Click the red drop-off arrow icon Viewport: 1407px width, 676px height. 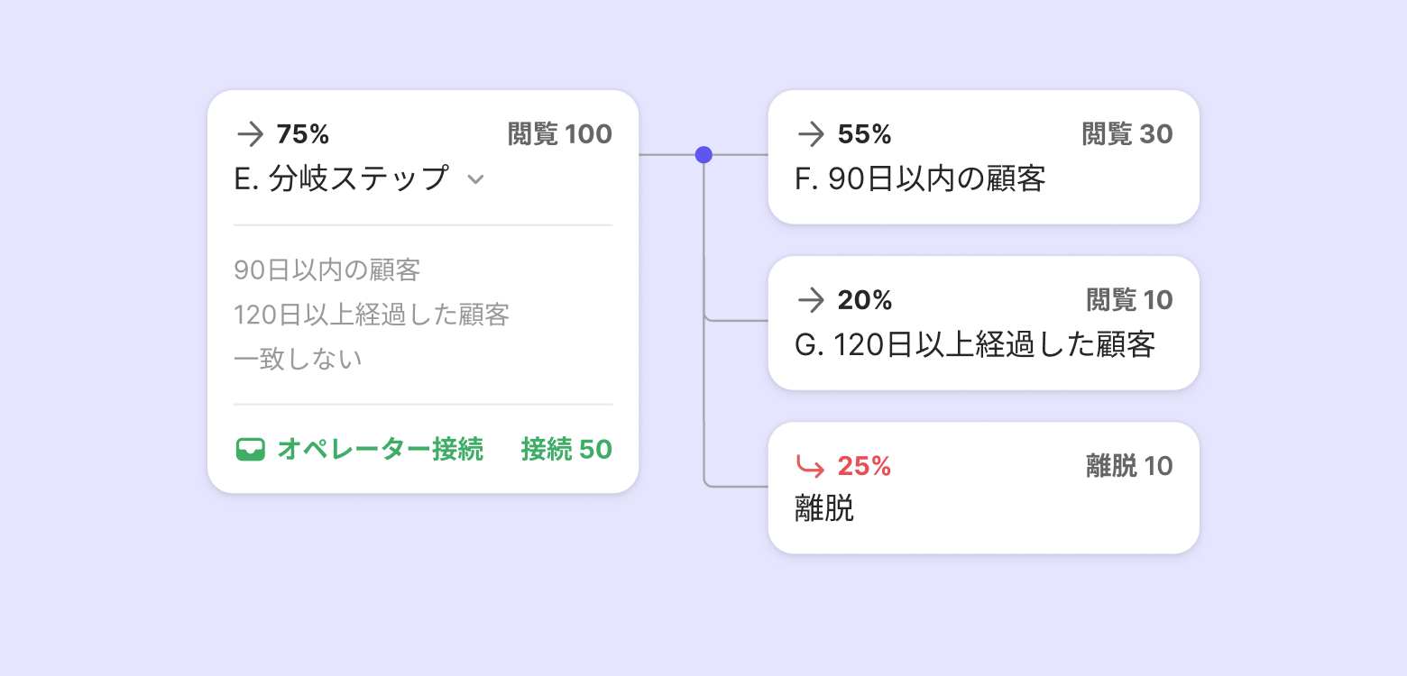tap(811, 466)
